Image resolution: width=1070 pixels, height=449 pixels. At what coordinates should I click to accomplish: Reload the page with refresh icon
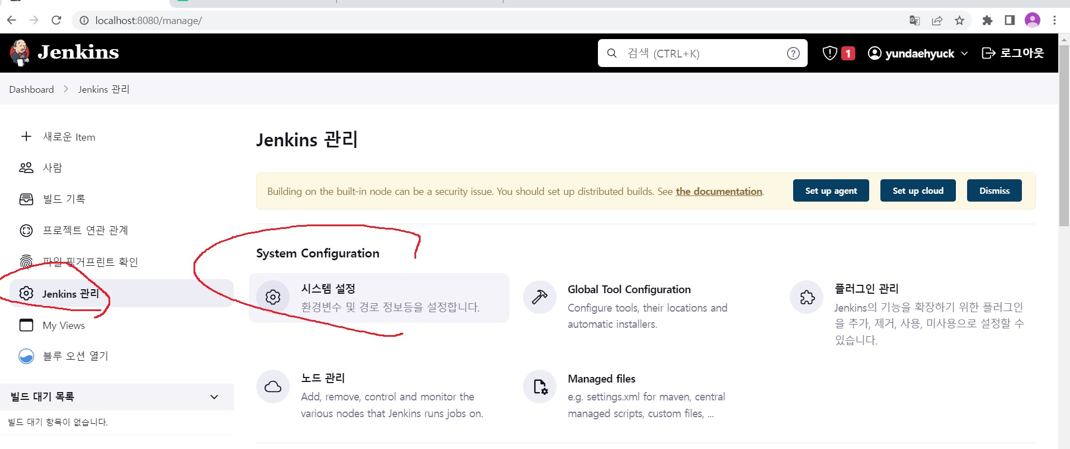tap(56, 20)
